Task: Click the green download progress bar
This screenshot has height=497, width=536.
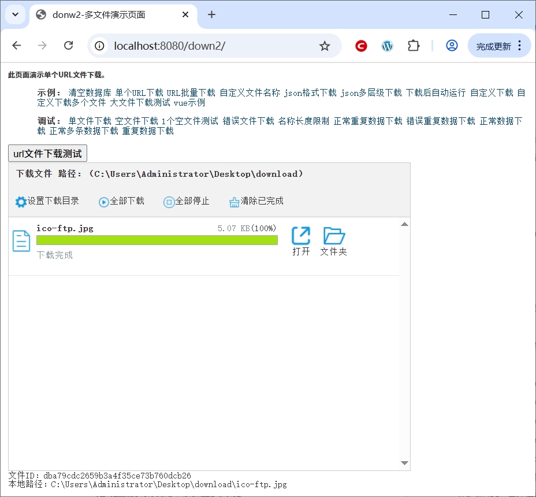Action: pos(157,240)
